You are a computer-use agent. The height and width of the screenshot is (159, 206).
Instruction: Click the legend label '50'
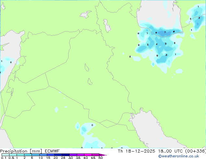(100, 158)
